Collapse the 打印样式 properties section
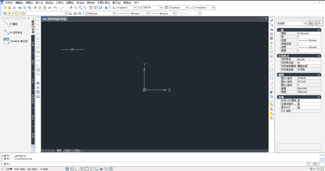This screenshot has height=171, width=325. click(x=319, y=56)
